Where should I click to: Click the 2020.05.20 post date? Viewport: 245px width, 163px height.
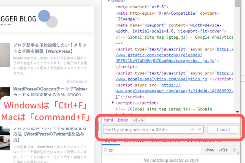click(x=77, y=82)
